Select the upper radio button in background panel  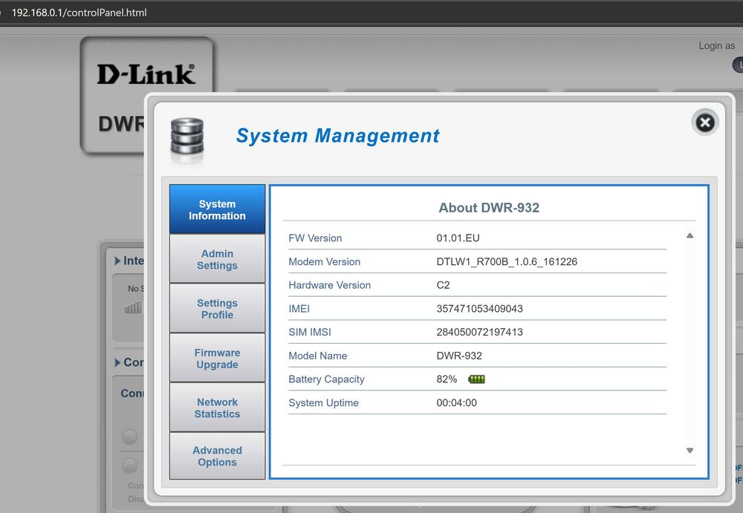[x=129, y=437]
